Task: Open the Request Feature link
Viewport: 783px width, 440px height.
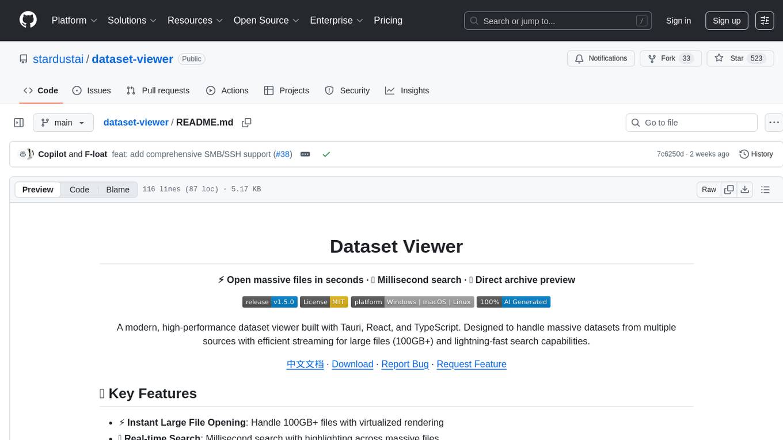Action: (x=472, y=364)
